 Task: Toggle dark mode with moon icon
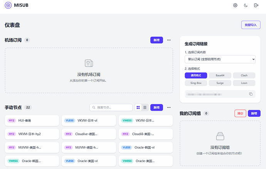(246, 5)
